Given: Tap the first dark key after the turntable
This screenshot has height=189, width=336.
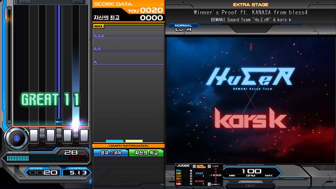Looking at the screenshot, I should (x=42, y=133).
